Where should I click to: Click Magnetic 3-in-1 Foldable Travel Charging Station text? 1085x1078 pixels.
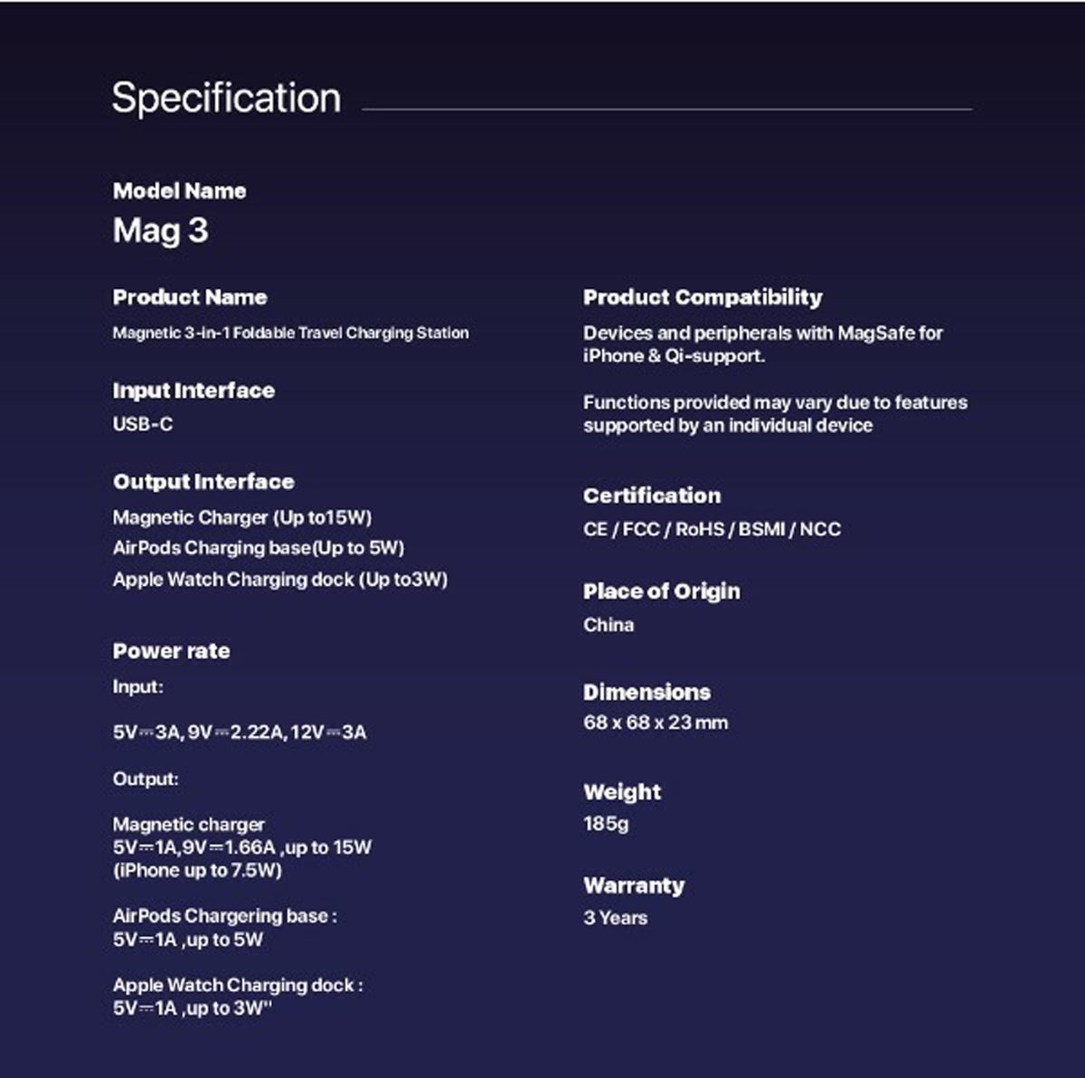pyautogui.click(x=290, y=333)
